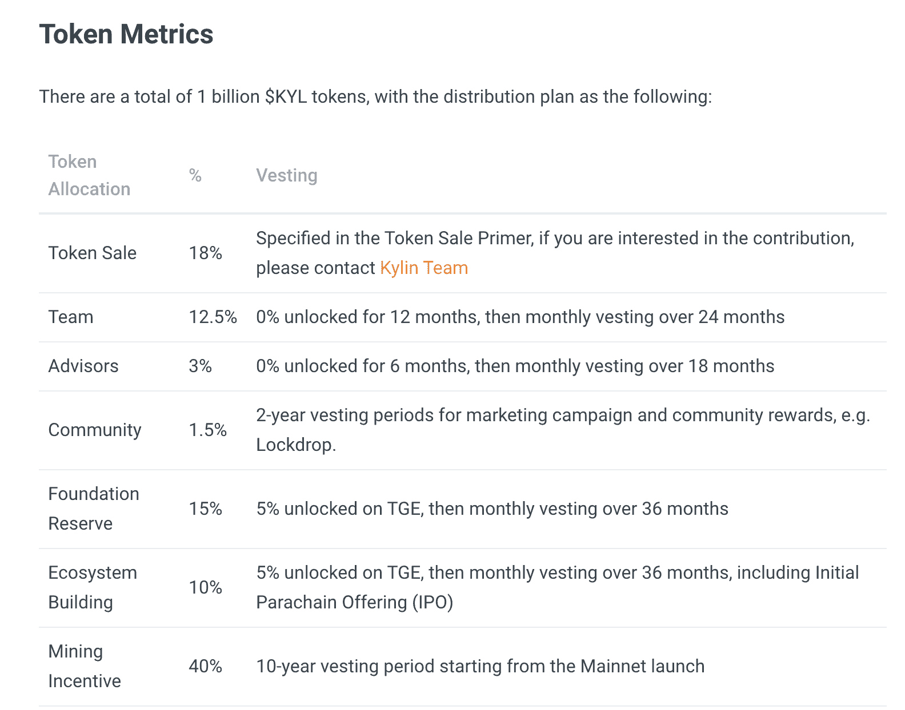905x710 pixels.
Task: Select the Ecosystem Building row label
Action: coord(93,587)
